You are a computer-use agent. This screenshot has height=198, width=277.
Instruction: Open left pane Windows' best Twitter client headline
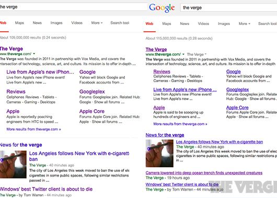point(47,189)
